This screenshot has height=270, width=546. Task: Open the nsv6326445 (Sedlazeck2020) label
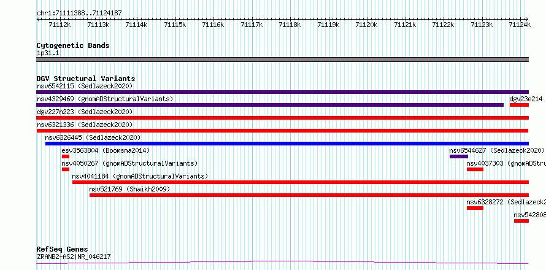point(93,137)
